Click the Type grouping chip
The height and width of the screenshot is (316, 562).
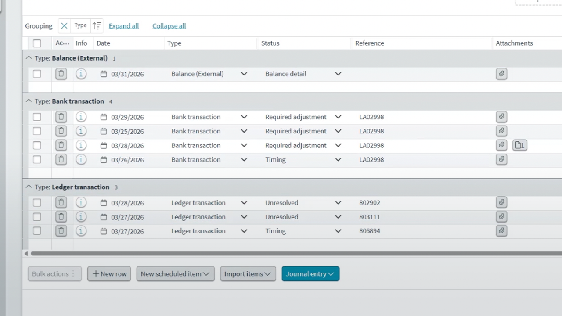[x=80, y=25]
